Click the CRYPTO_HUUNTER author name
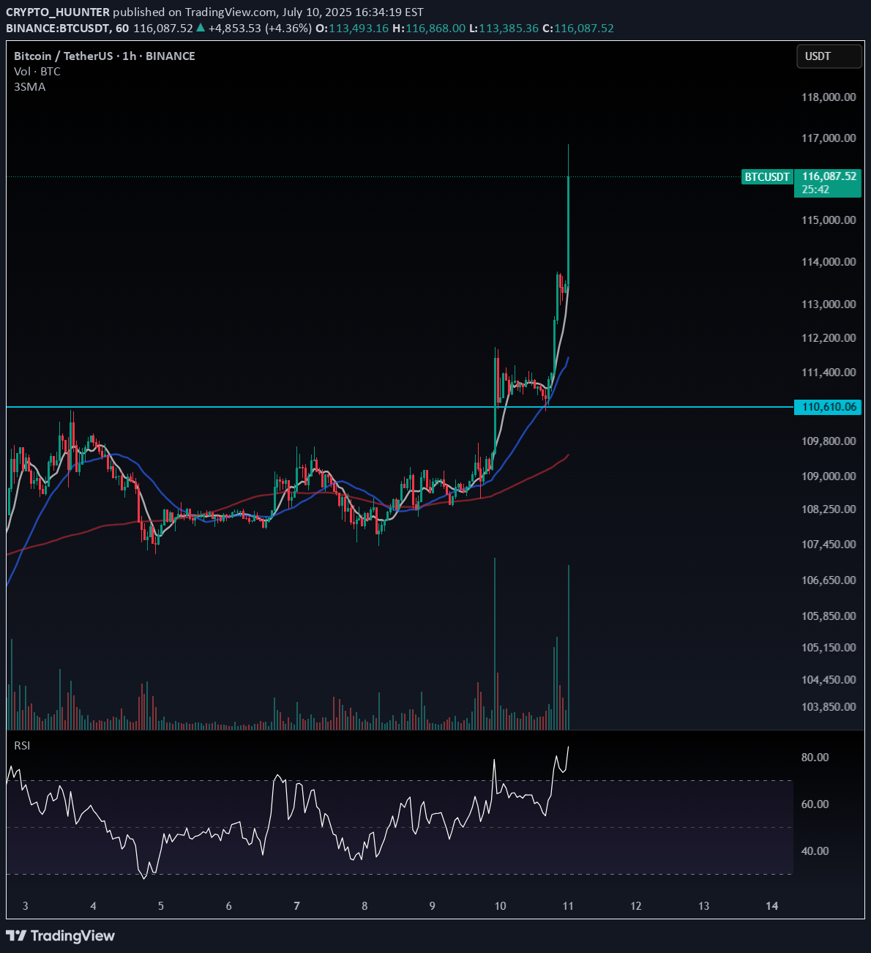This screenshot has width=871, height=953. 58,12
